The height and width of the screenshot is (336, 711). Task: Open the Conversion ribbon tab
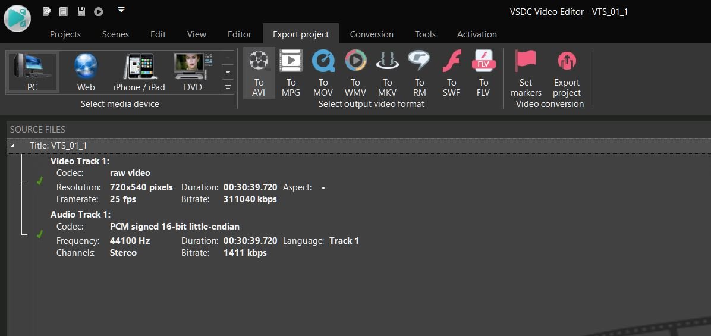[x=372, y=34]
